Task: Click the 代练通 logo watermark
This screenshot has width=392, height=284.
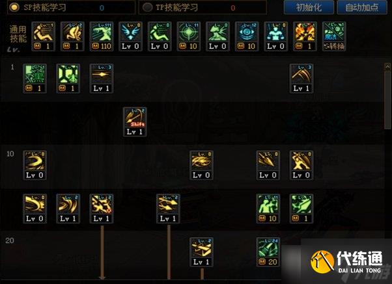Action: 347,262
